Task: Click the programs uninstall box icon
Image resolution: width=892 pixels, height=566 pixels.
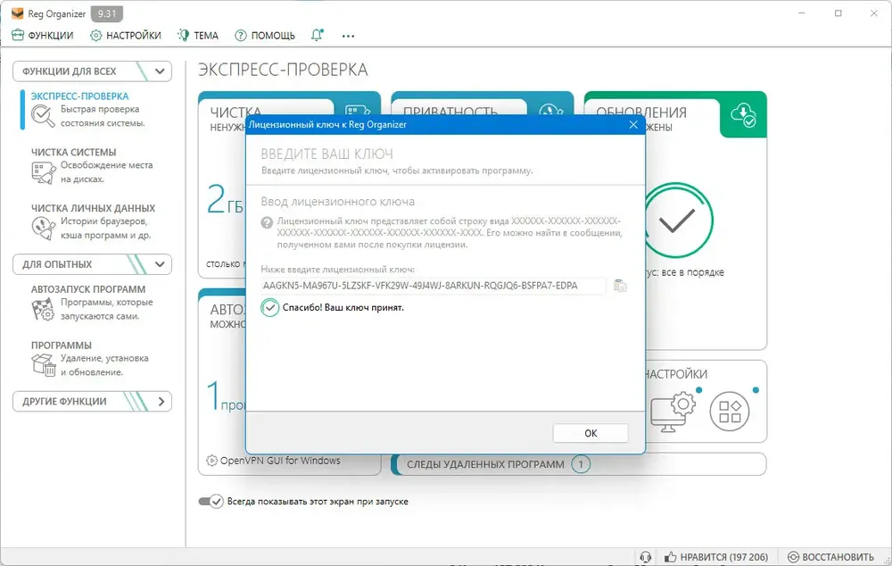Action: pos(43,365)
